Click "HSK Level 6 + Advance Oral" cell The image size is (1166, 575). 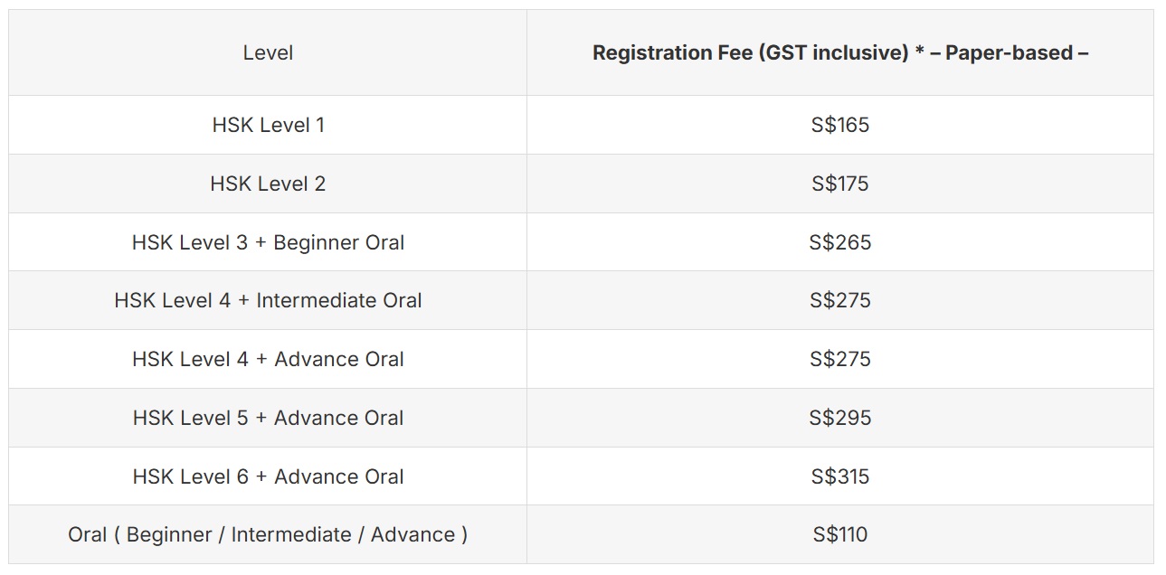[268, 476]
